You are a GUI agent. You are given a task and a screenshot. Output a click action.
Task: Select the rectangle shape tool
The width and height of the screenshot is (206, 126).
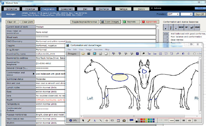pos(112,121)
